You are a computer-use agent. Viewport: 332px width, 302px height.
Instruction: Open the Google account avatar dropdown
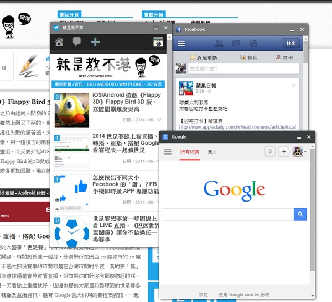click(299, 151)
